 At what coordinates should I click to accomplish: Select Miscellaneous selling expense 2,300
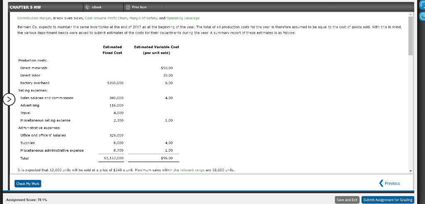tap(118, 120)
